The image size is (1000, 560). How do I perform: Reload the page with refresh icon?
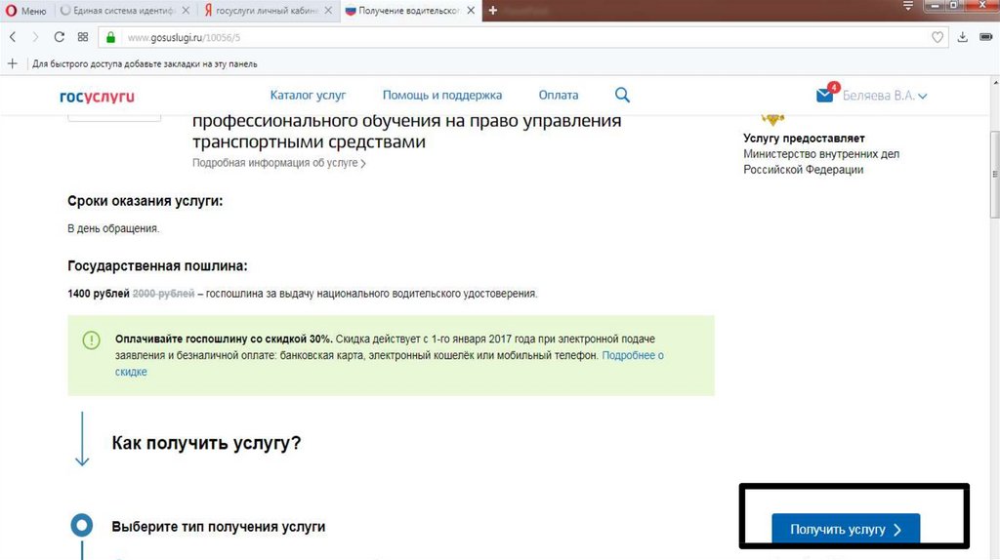tap(60, 37)
